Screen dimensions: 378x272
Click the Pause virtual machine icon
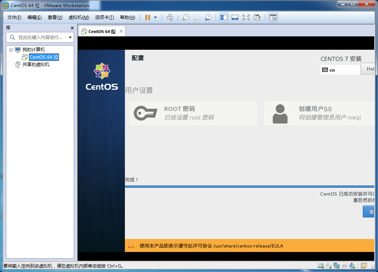click(147, 17)
